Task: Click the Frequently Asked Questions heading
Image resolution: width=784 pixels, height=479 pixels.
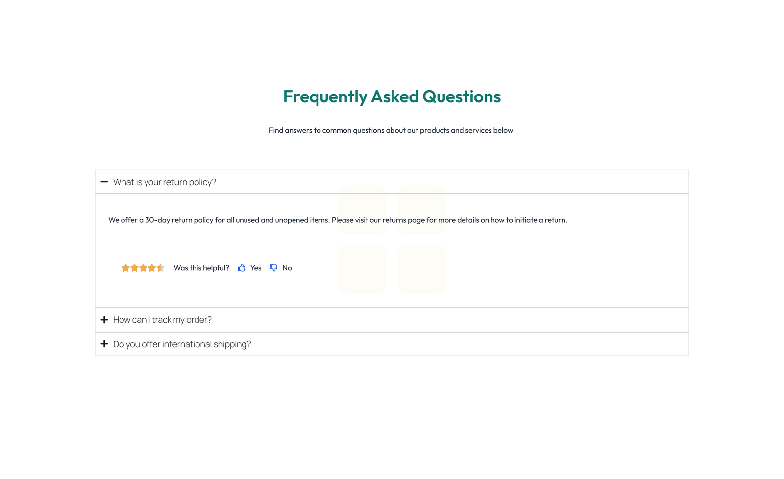Action: click(x=392, y=96)
